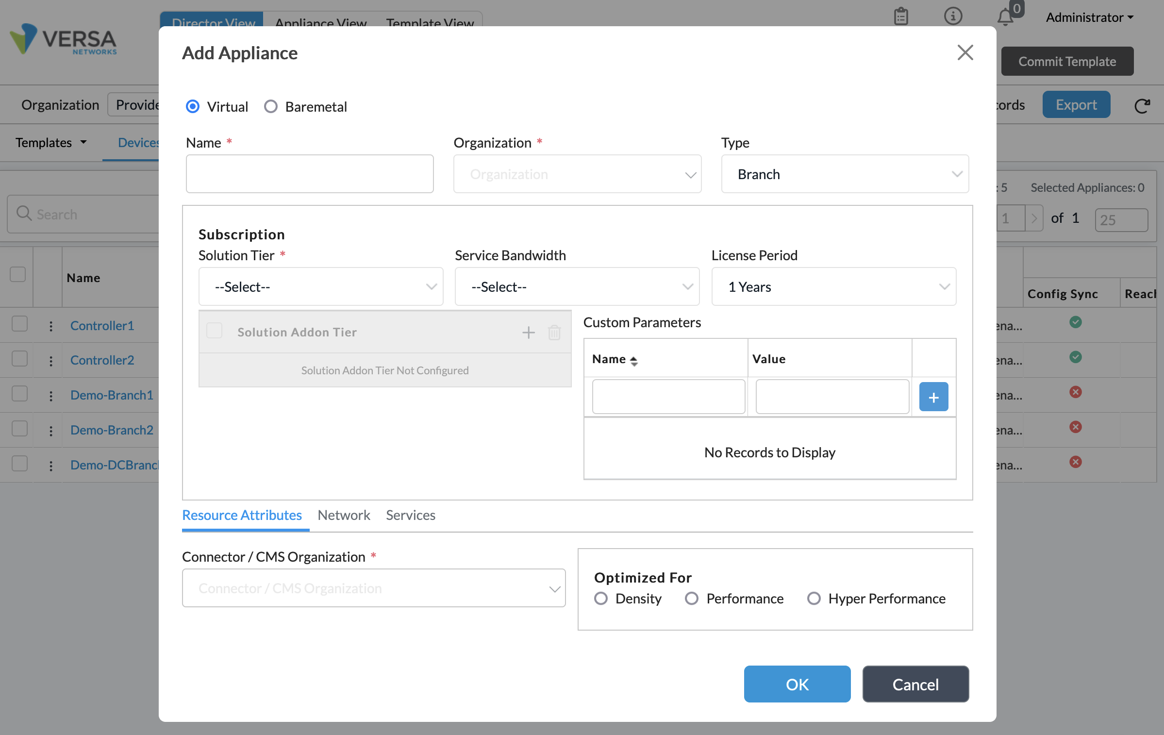Viewport: 1164px width, 735px height.
Task: Close the Add Appliance dialog with the X
Action: tap(965, 52)
